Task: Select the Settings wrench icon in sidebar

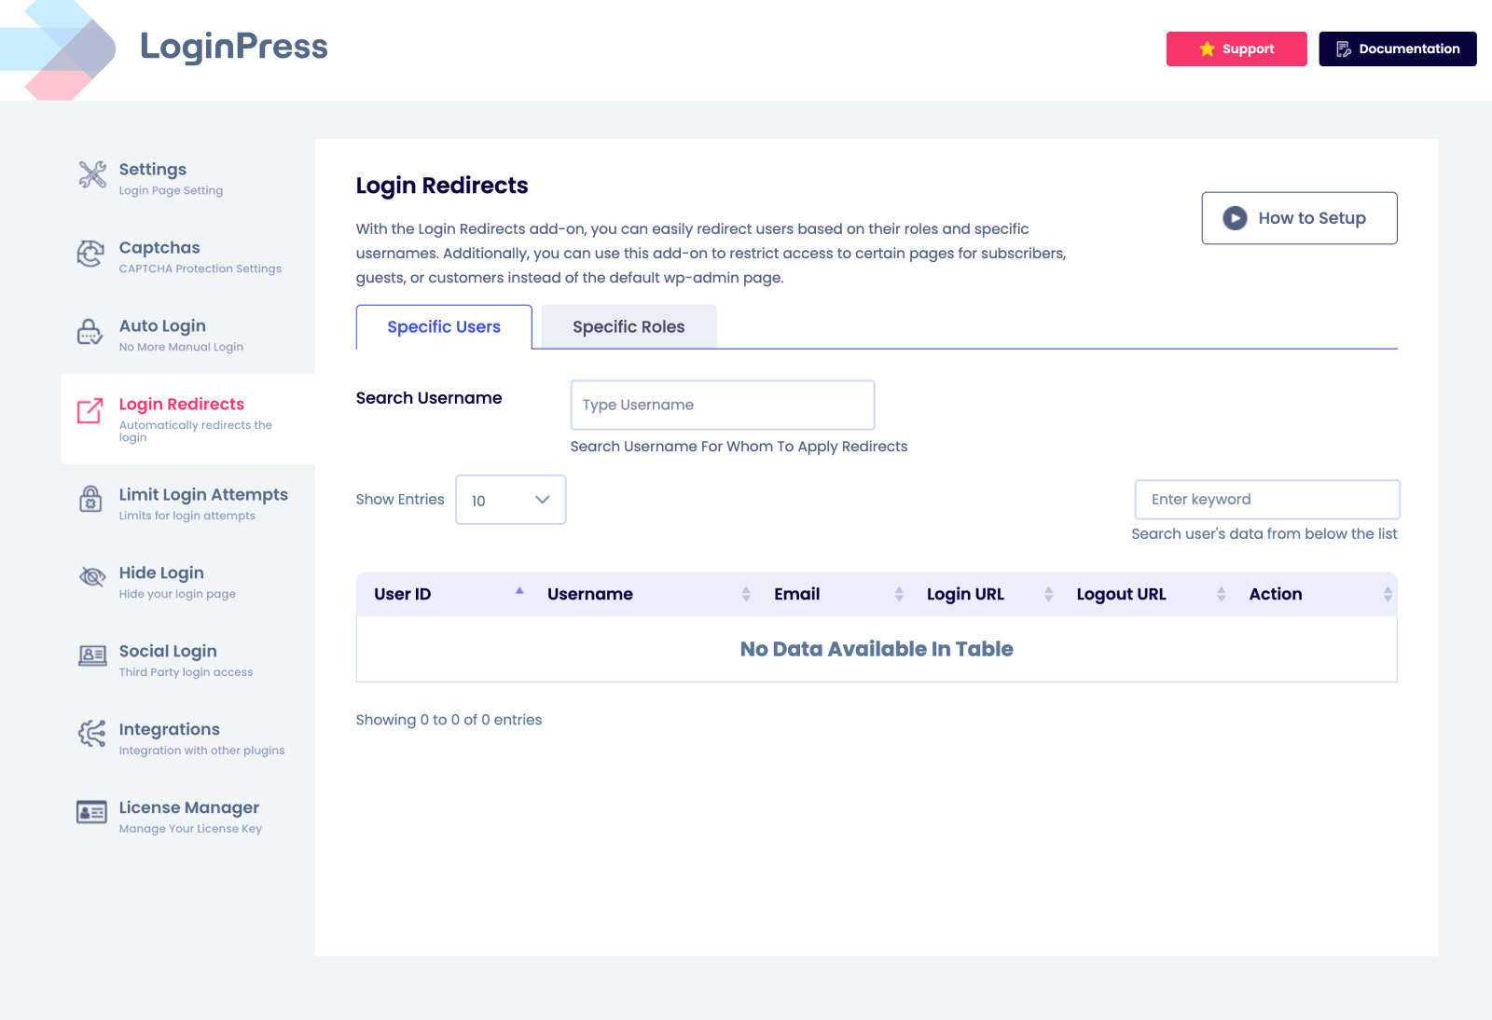Action: [x=90, y=176]
